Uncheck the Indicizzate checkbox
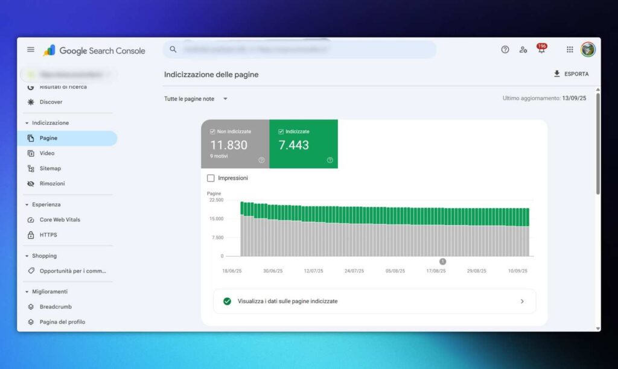 pyautogui.click(x=281, y=131)
